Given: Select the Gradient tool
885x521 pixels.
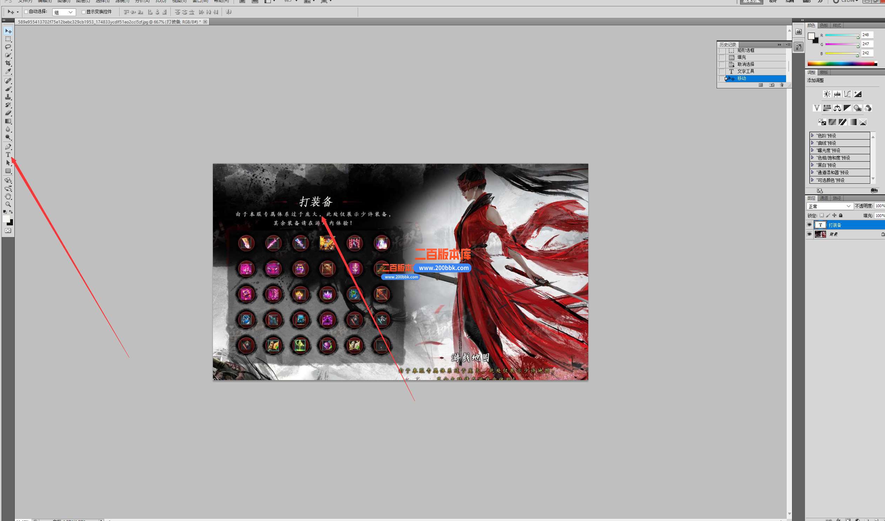Looking at the screenshot, I should (x=8, y=121).
